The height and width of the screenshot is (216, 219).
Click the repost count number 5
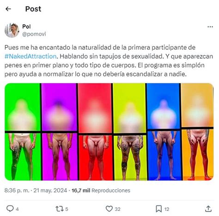(x=67, y=209)
